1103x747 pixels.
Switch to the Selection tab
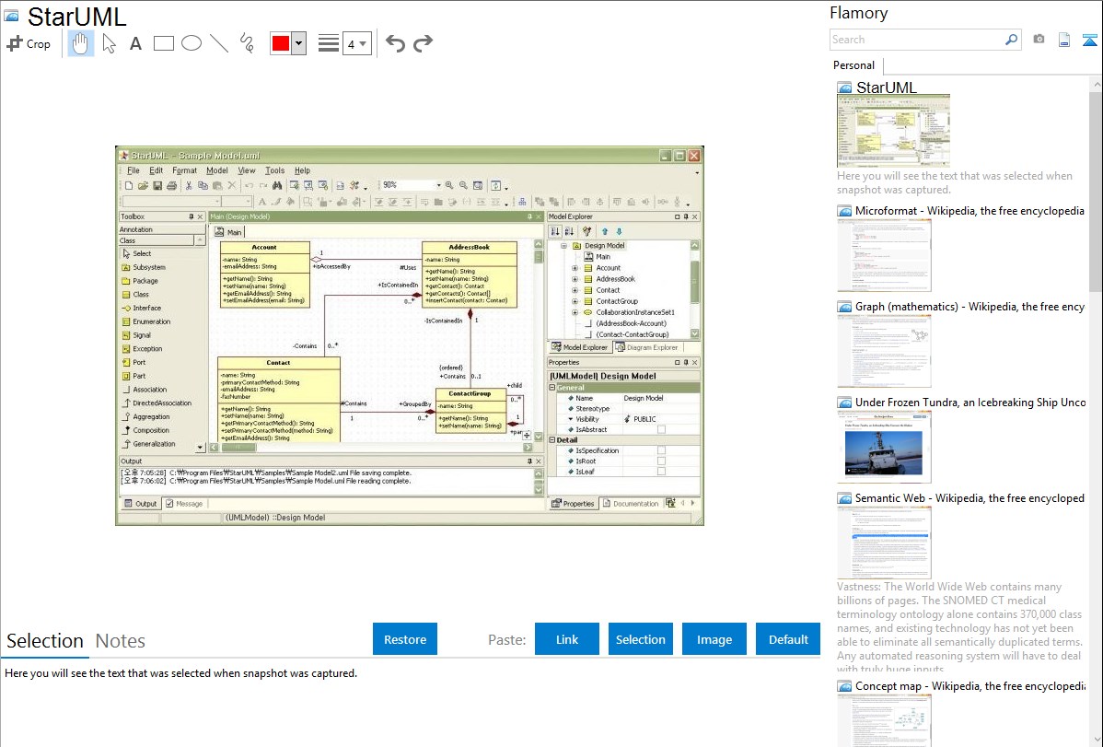(x=45, y=641)
